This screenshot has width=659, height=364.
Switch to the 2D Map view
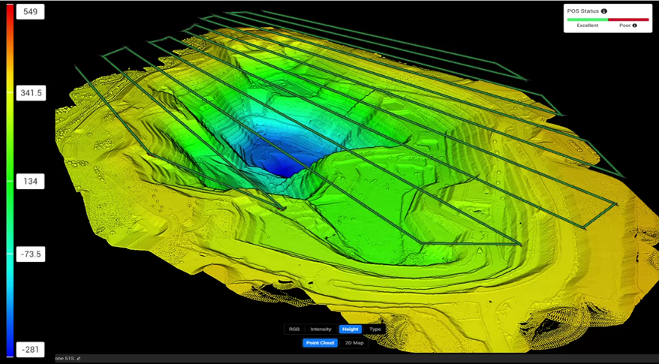(x=354, y=343)
